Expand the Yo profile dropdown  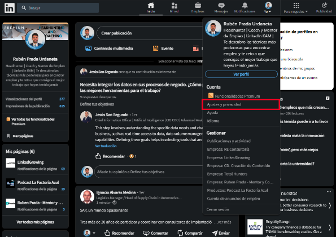coord(268,8)
